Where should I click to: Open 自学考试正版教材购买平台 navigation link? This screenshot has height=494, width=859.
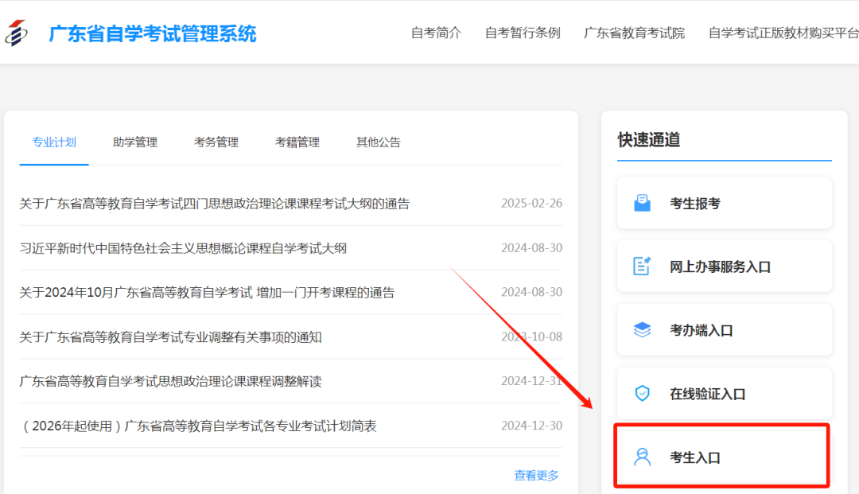783,33
